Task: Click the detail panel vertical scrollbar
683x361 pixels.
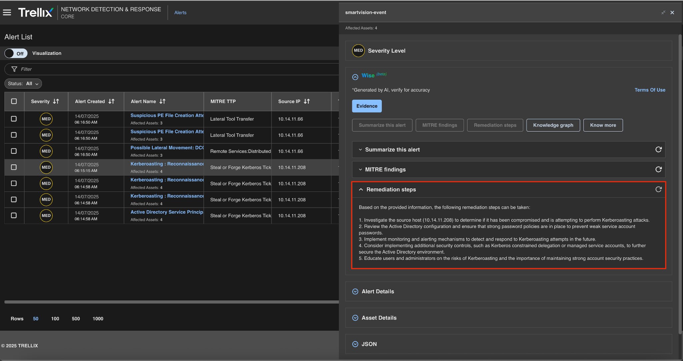Action: tap(680, 184)
